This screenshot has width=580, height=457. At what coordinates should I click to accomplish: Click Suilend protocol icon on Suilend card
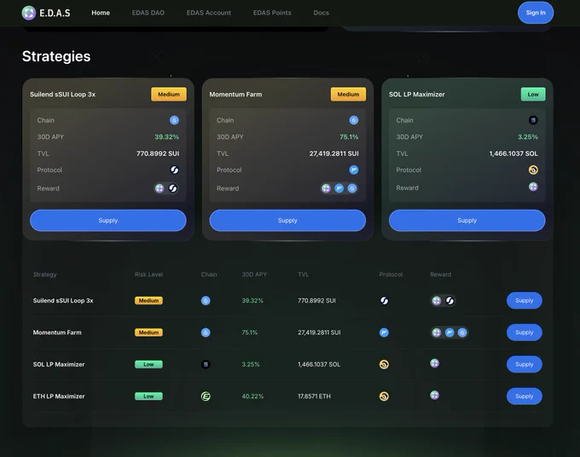[174, 170]
